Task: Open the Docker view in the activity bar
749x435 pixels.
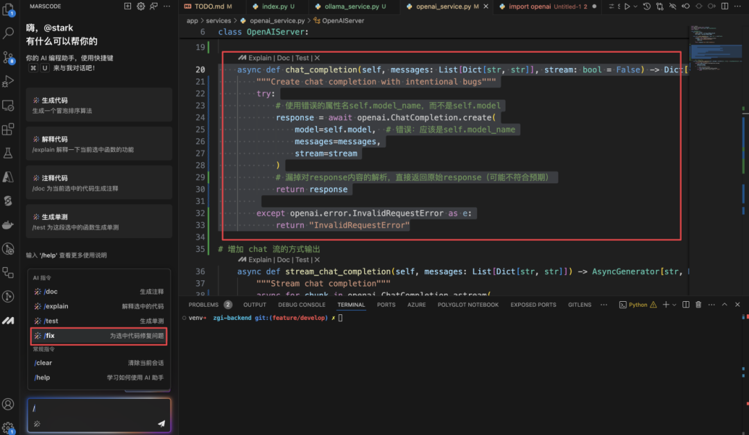Action: pos(8,225)
